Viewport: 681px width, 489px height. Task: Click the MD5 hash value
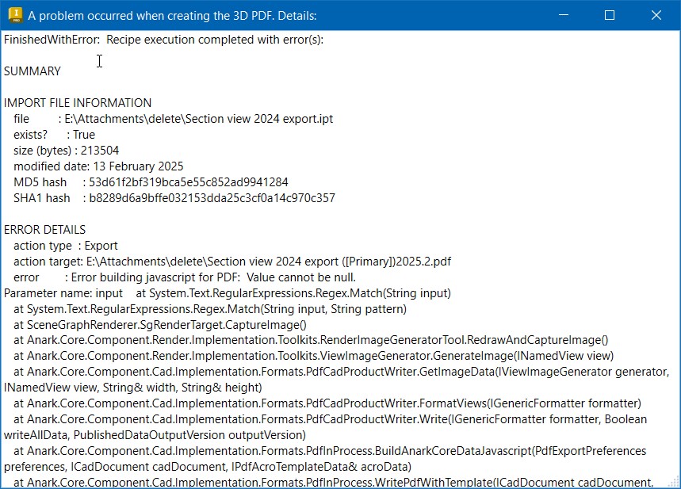(x=189, y=182)
